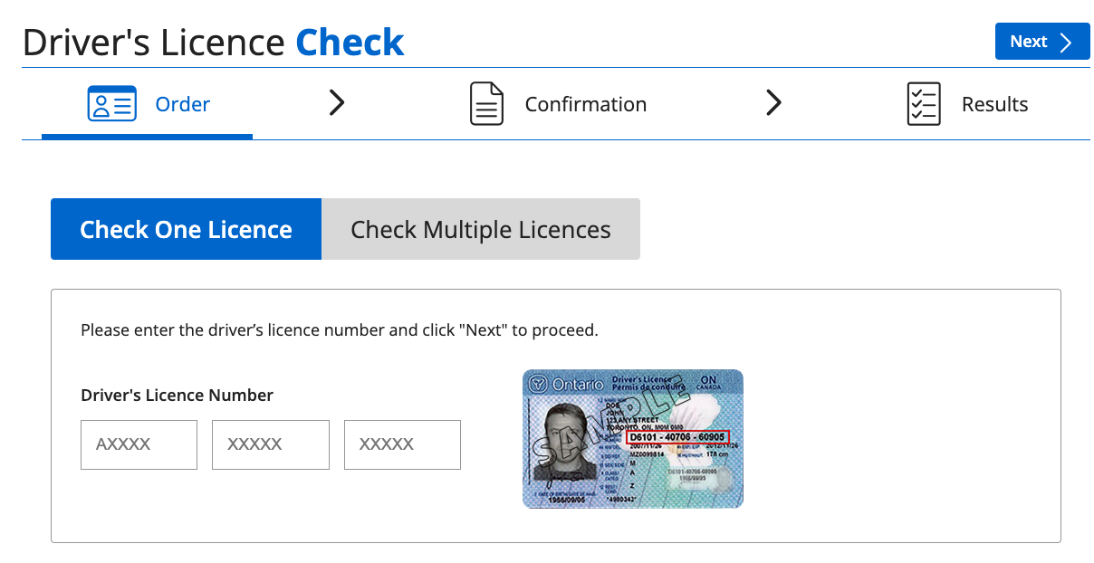The image size is (1094, 563).
Task: Click the arrow chevron inside the Next button
Action: (x=1067, y=42)
